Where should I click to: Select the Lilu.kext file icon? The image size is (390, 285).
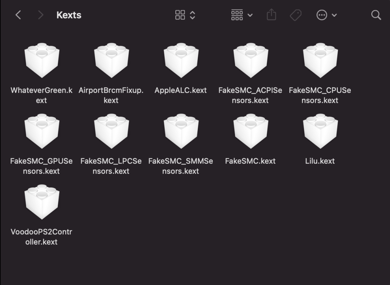point(320,131)
